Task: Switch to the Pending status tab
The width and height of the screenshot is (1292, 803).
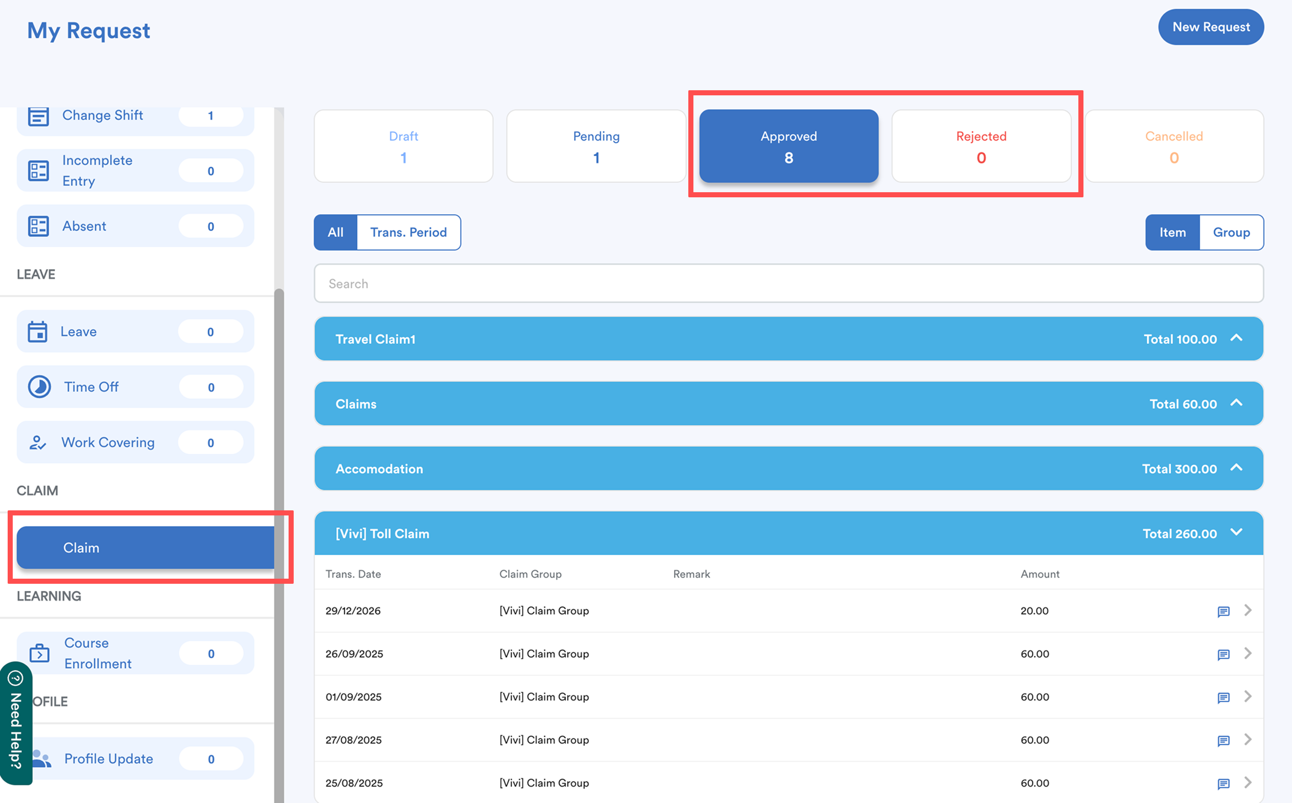Action: (x=596, y=146)
